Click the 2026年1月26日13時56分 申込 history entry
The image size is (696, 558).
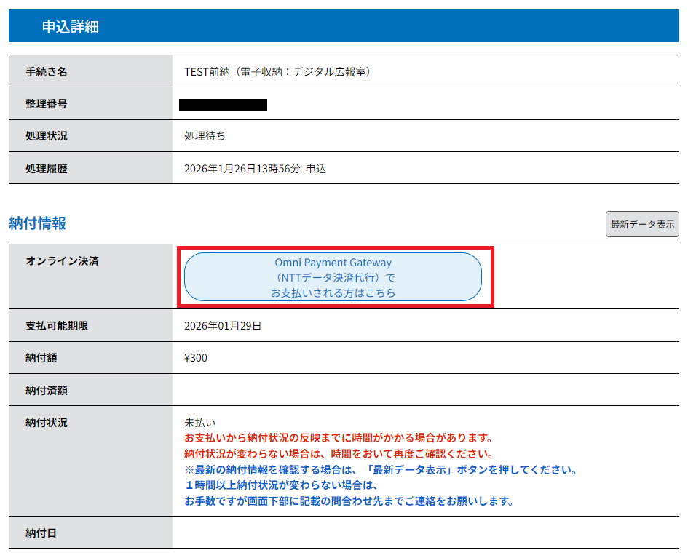click(x=255, y=168)
